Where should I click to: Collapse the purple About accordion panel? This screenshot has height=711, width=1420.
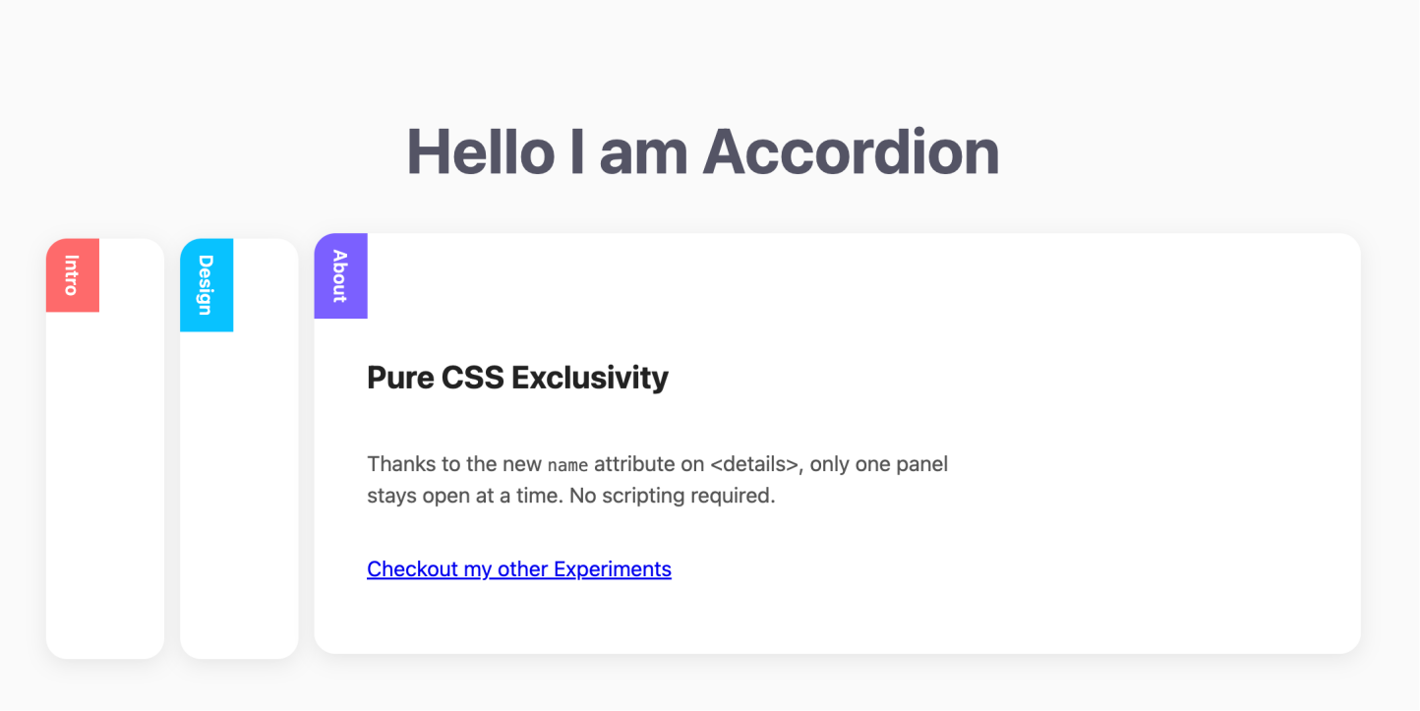pos(340,276)
